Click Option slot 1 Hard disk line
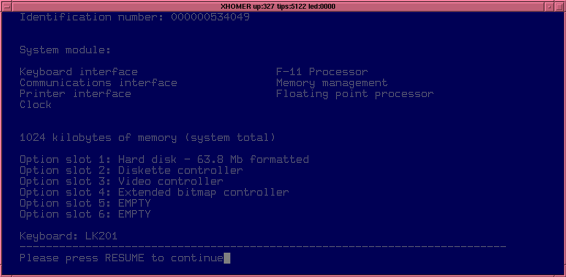Viewport: 566px width, 277px height. pyautogui.click(x=164, y=159)
